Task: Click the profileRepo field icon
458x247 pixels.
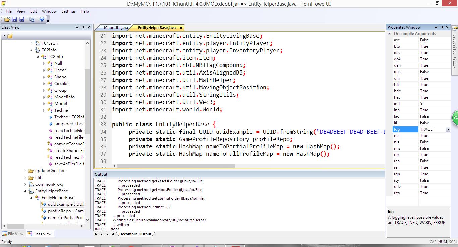Action: (x=44, y=211)
